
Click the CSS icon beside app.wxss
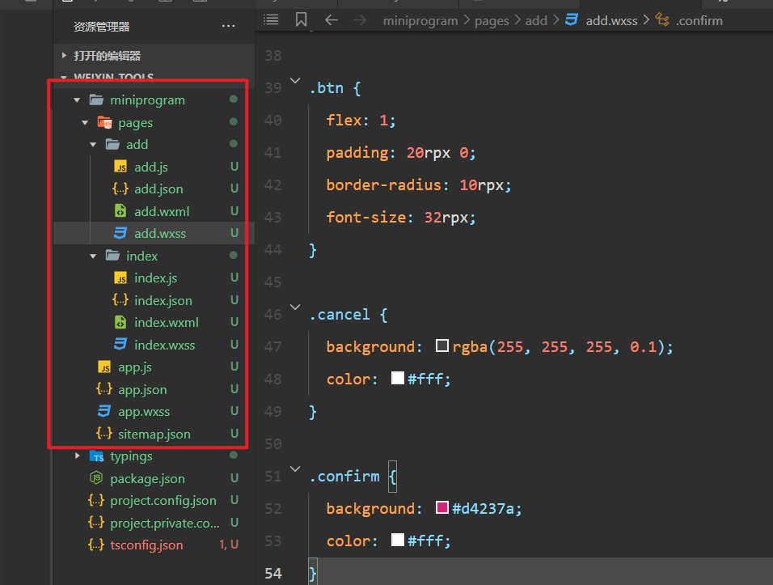(x=104, y=411)
